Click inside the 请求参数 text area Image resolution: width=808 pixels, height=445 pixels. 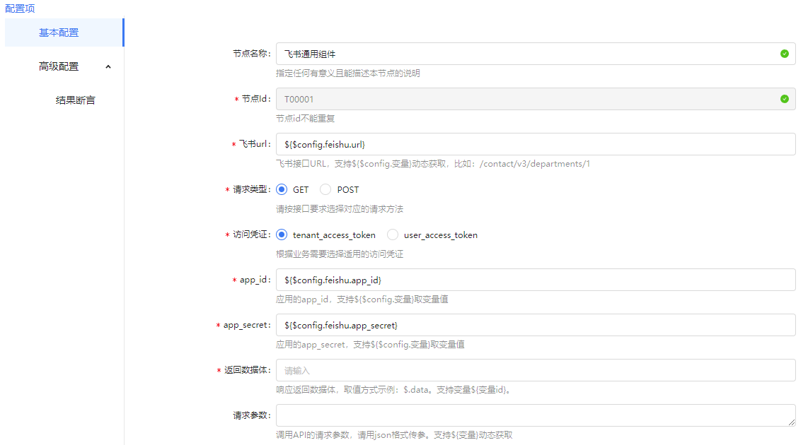(x=531, y=415)
